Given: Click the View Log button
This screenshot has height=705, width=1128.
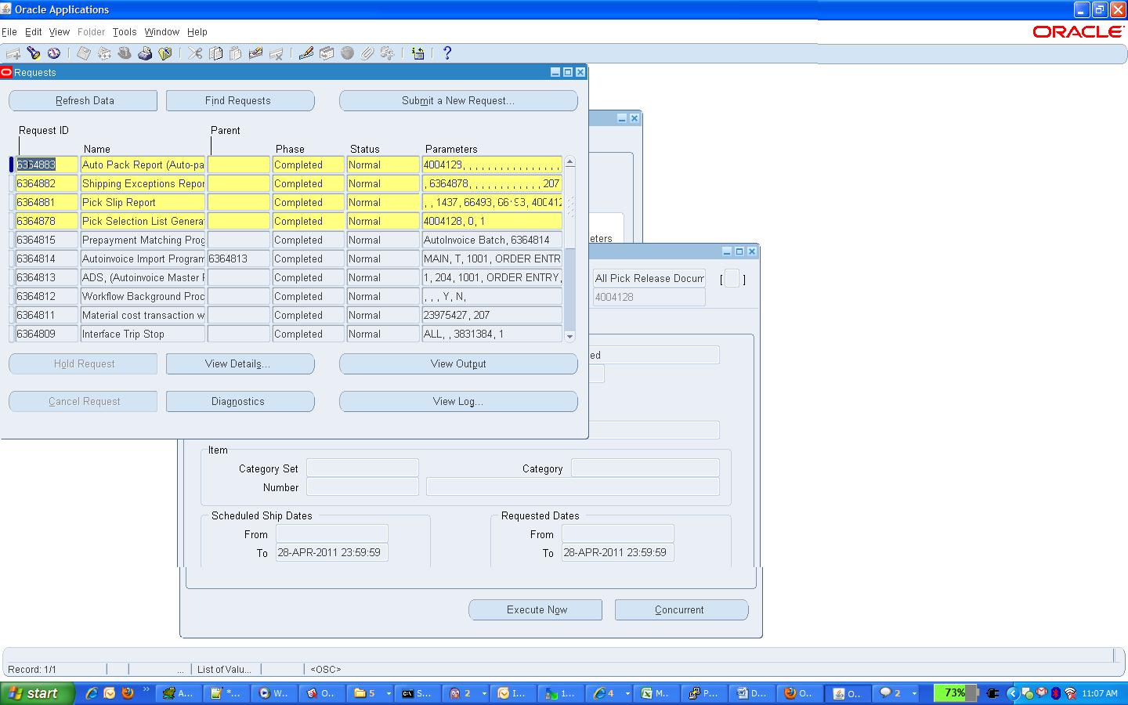Looking at the screenshot, I should [458, 401].
